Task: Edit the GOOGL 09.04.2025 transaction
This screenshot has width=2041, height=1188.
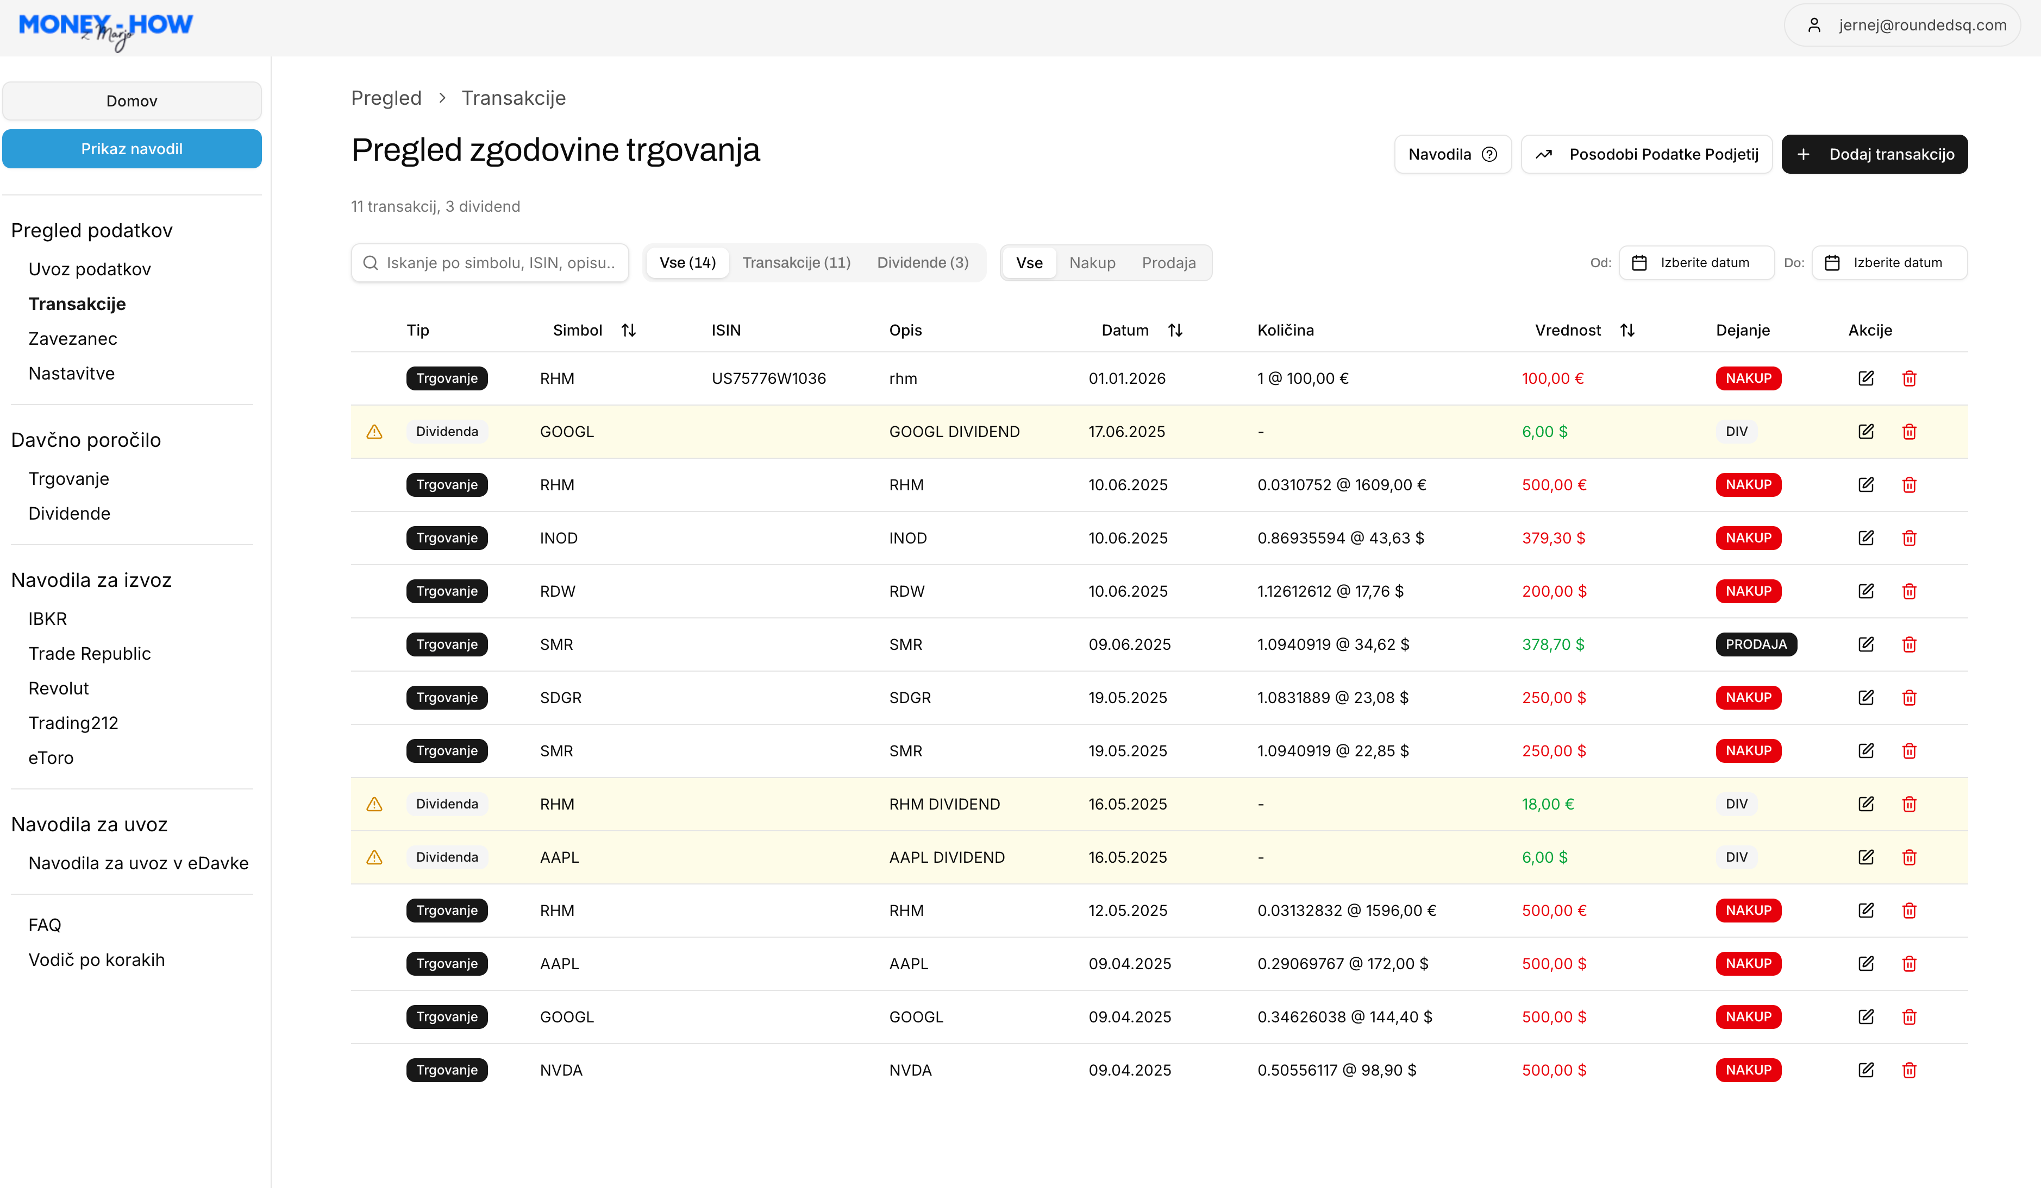Action: [x=1866, y=1016]
